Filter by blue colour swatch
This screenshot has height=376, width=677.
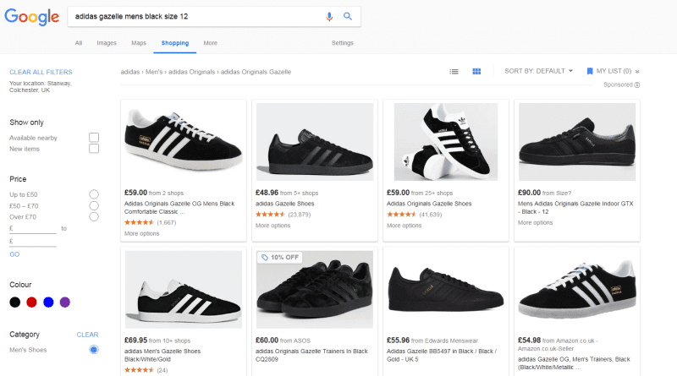(48, 302)
